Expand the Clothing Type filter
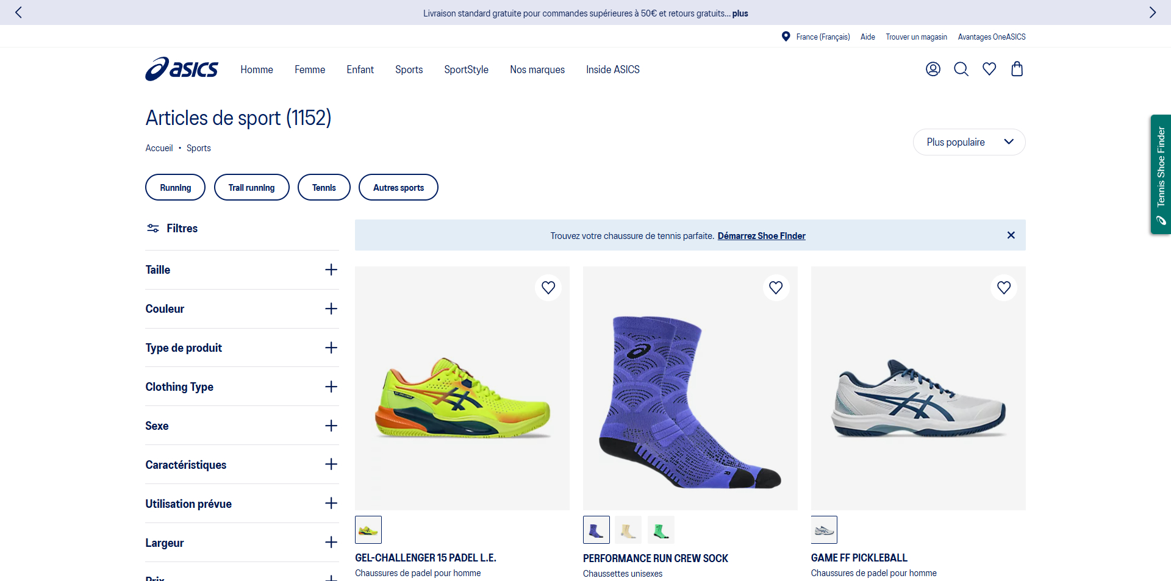1171x581 pixels. [242, 387]
